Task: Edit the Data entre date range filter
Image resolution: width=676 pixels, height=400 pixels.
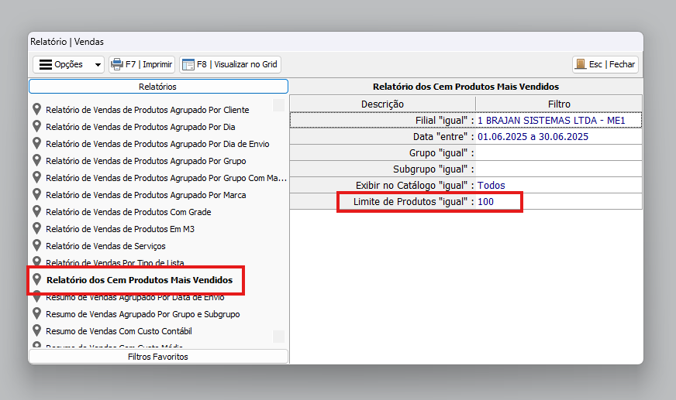Action: click(533, 137)
